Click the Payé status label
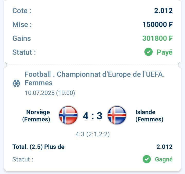This screenshot has width=185, height=174. pyautogui.click(x=165, y=52)
